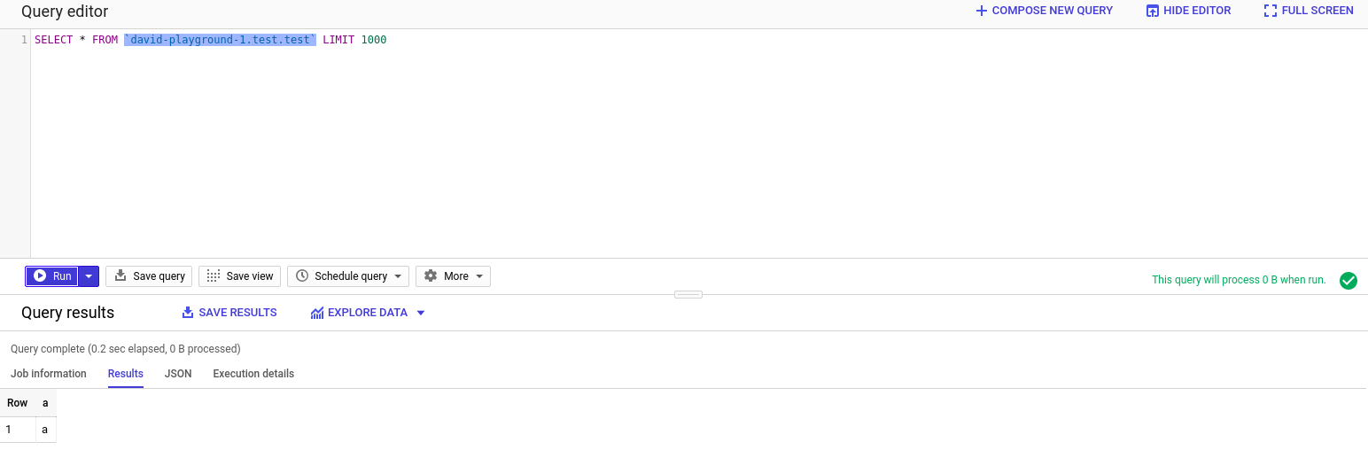
Task: Click the Schedule query clock icon
Action: [x=302, y=276]
